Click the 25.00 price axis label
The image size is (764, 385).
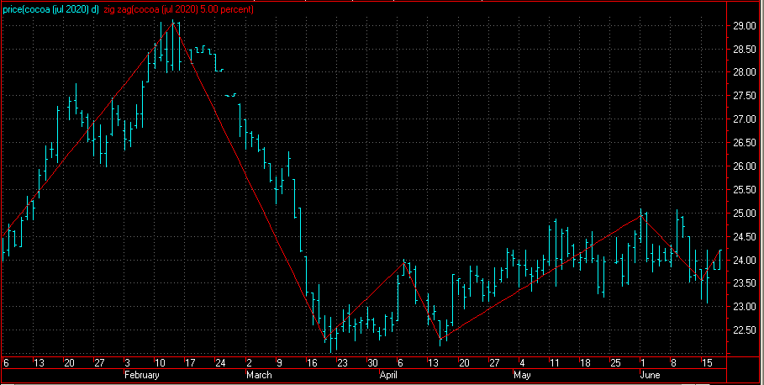coord(745,214)
